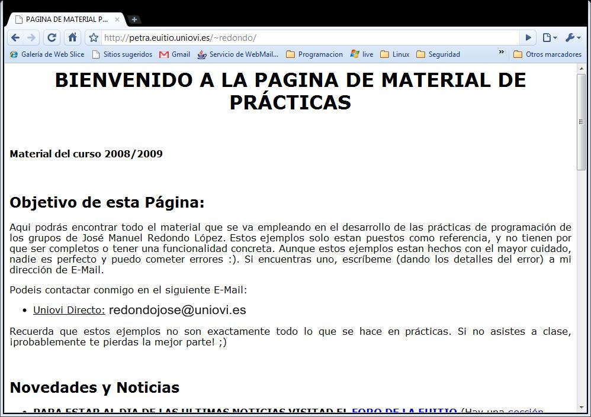591x417 pixels.
Task: Click the Otros marcadores folder icon
Action: click(518, 54)
